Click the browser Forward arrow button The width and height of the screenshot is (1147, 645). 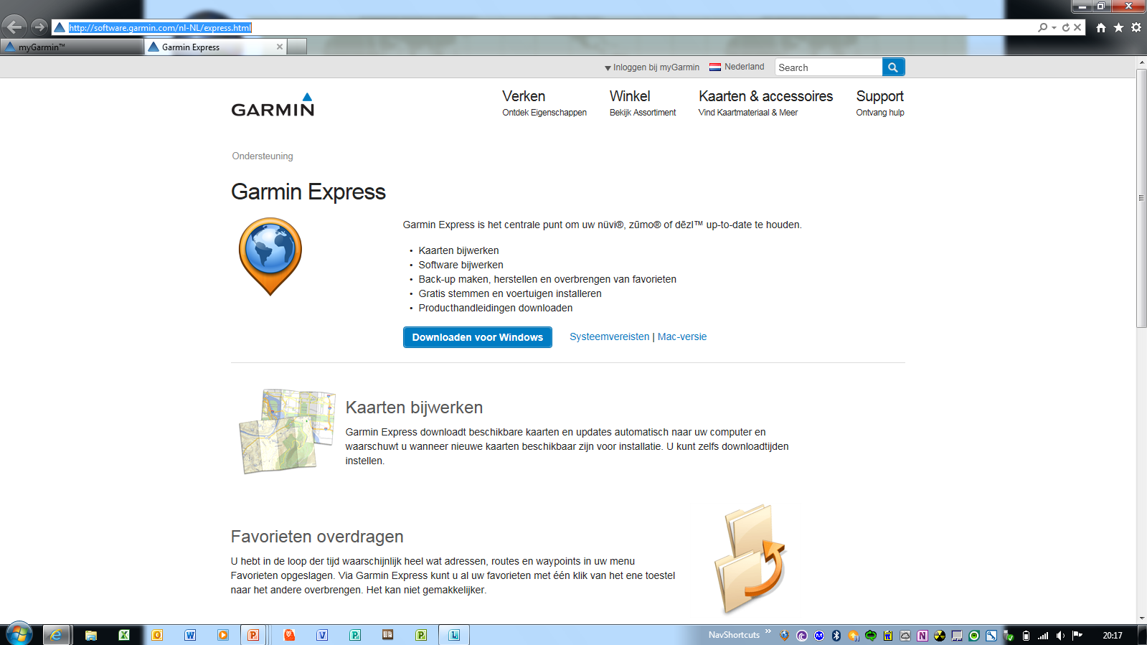39,27
